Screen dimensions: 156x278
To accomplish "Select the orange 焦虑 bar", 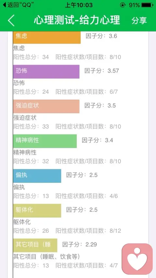I will tap(47, 37).
